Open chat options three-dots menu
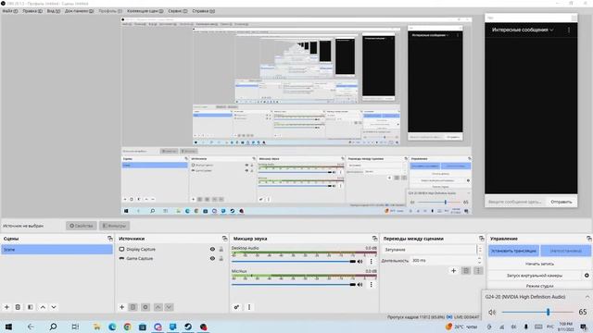Screen dimensions: 593x333 coord(569,30)
